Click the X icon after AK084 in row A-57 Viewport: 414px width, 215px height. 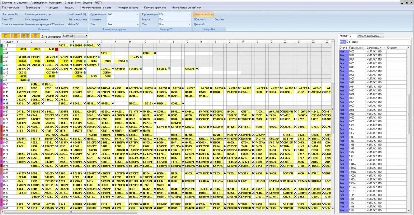[29, 57]
